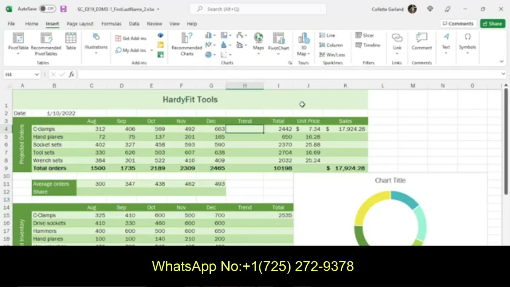Toggle the AutoSave switch
Screen dimensions: 510x287
(47, 9)
